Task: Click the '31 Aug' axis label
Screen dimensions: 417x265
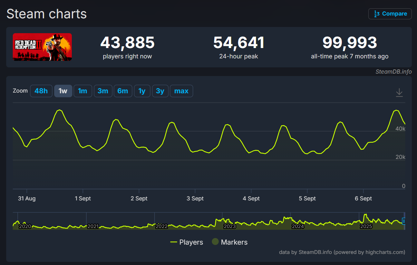Action: [27, 198]
